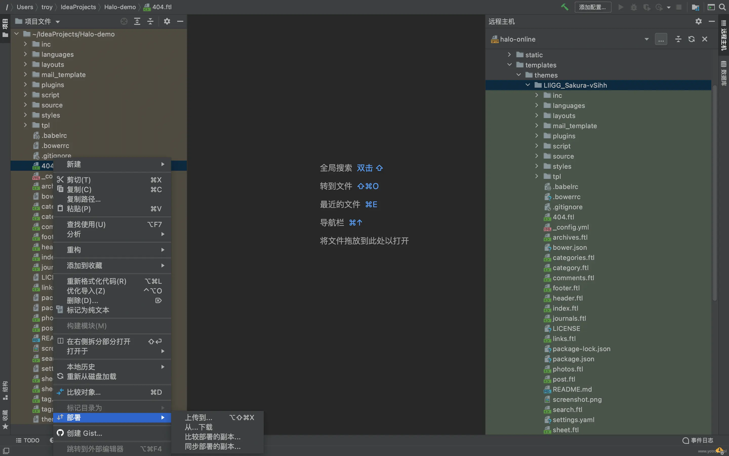This screenshot has width=729, height=456.
Task: Expand the remote plugins folder
Action: tap(537, 136)
